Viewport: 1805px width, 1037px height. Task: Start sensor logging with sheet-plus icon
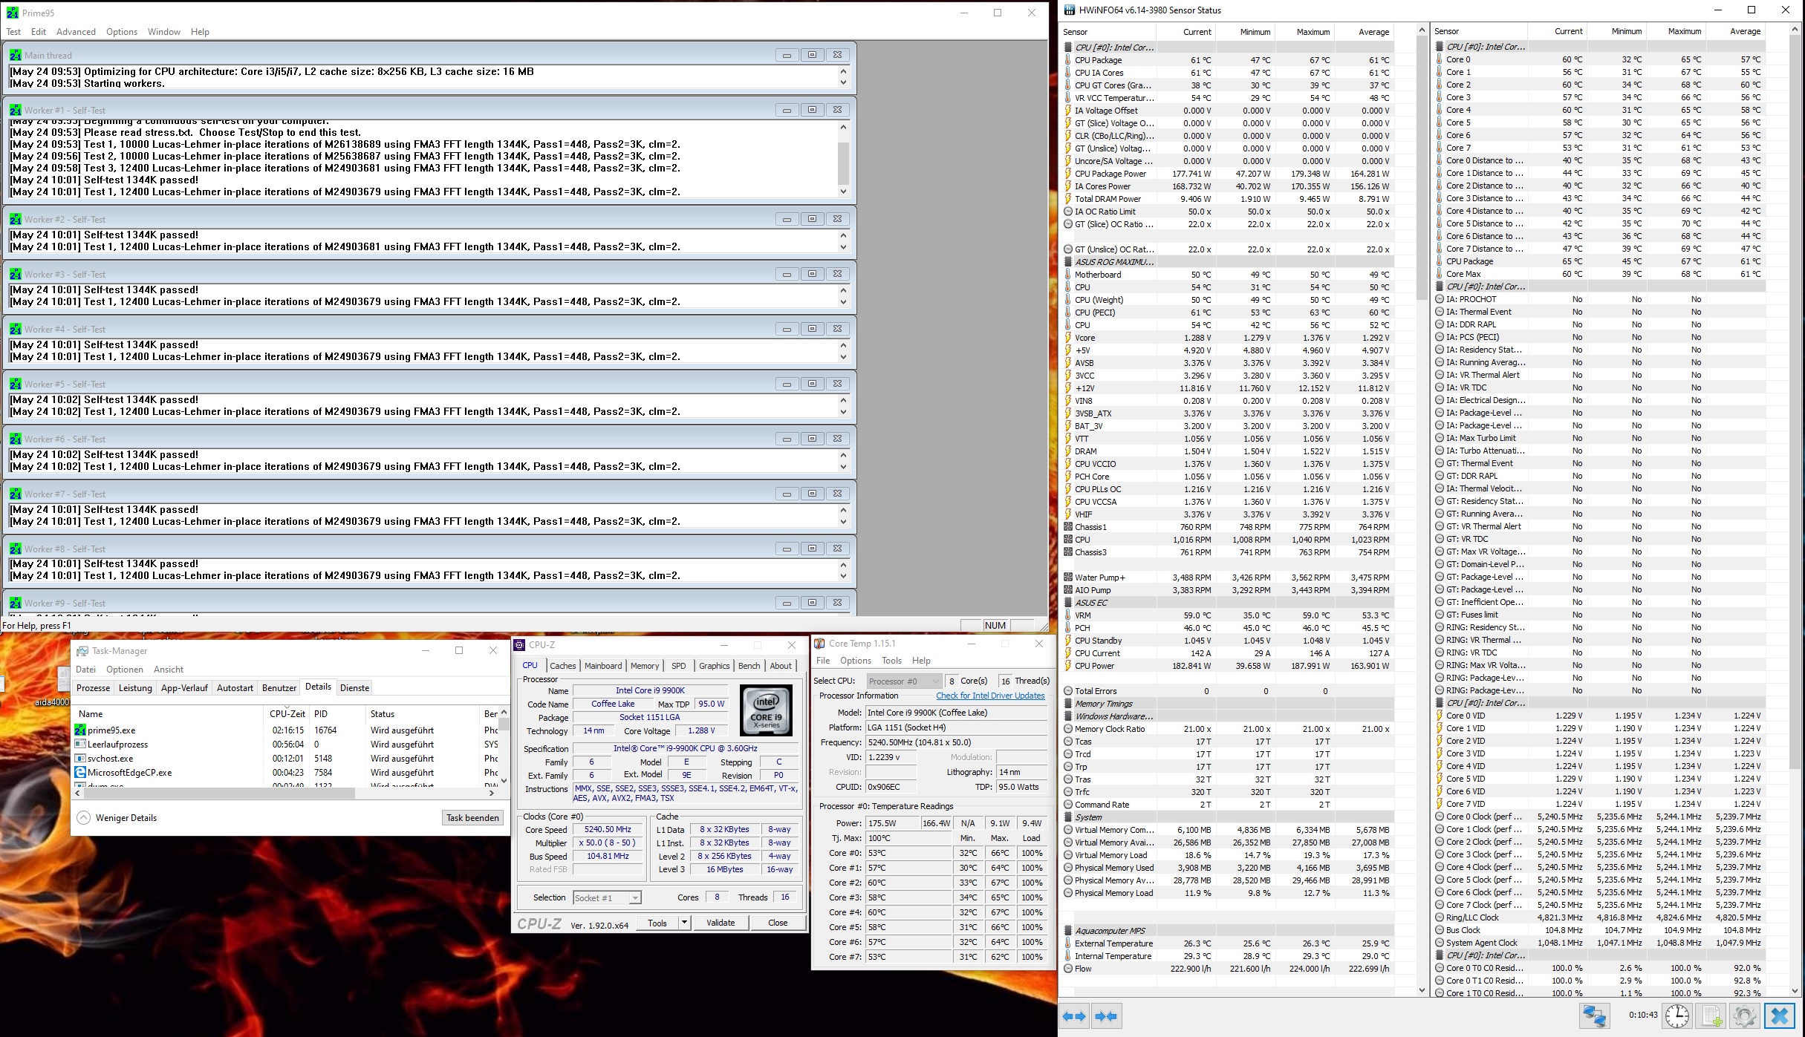1712,1015
